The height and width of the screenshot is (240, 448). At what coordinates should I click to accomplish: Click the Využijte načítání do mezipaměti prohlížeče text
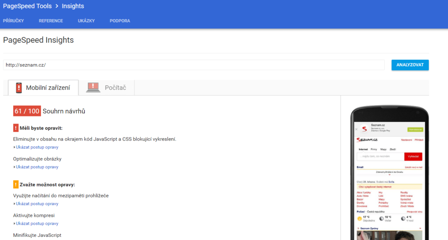tap(61, 195)
